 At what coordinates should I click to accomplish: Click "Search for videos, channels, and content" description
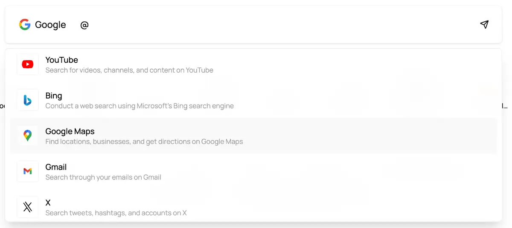coord(129,70)
